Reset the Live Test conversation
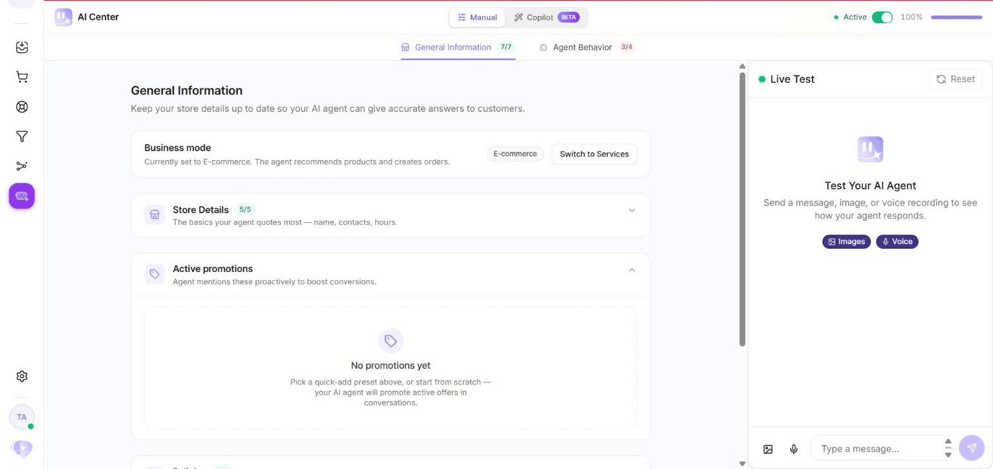The height and width of the screenshot is (469, 993). point(956,79)
